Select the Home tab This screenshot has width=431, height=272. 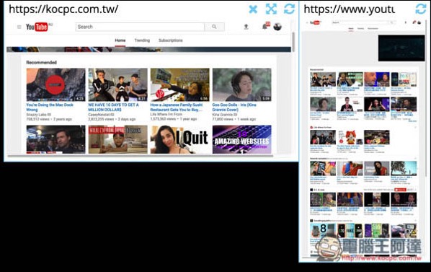[120, 40]
